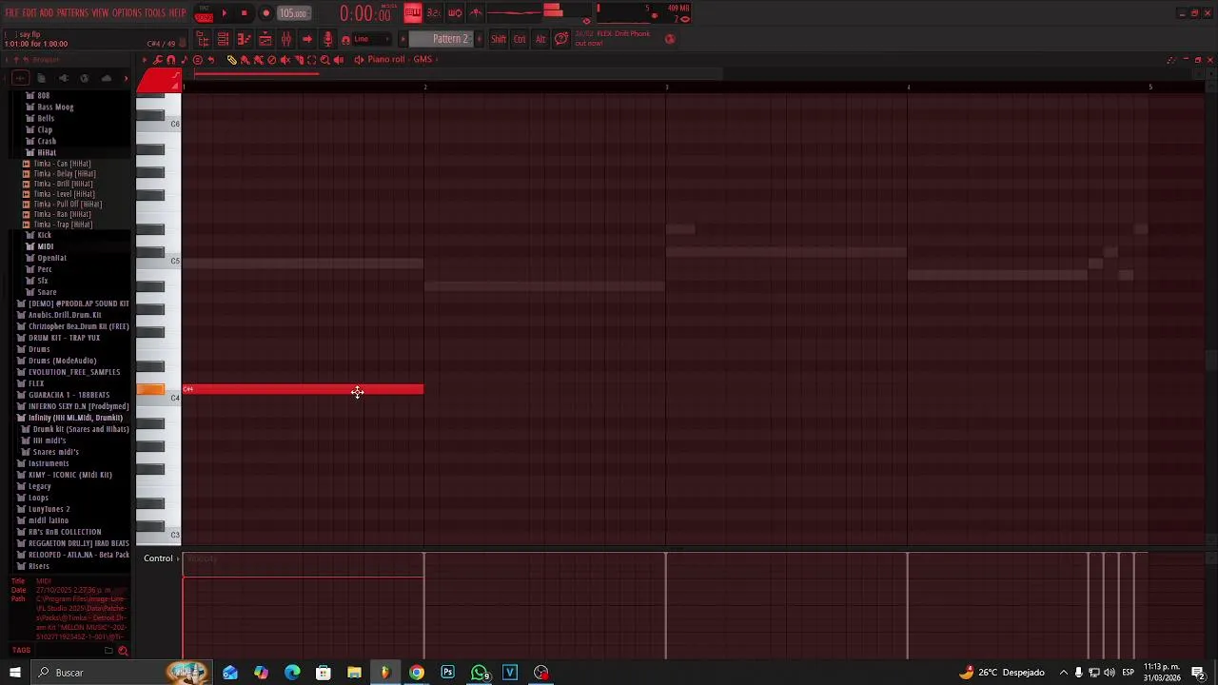Click the tempo field showing 105.000
This screenshot has width=1218, height=685.
(x=293, y=13)
